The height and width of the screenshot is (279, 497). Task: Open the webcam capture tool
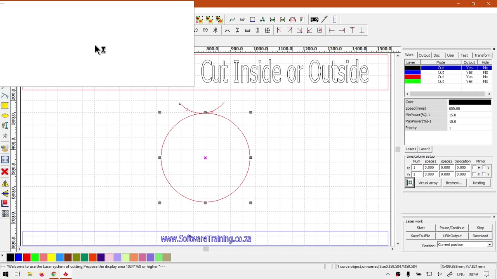(5, 148)
